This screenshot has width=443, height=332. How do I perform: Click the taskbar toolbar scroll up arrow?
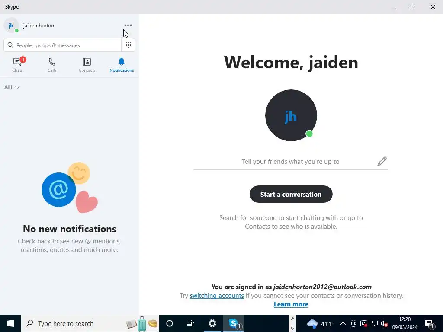tap(293, 319)
